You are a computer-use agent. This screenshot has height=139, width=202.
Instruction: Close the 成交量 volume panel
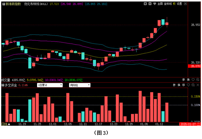click(x=198, y=80)
